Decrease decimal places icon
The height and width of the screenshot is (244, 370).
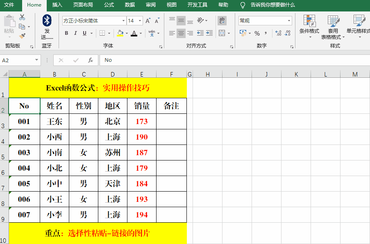pos(287,33)
